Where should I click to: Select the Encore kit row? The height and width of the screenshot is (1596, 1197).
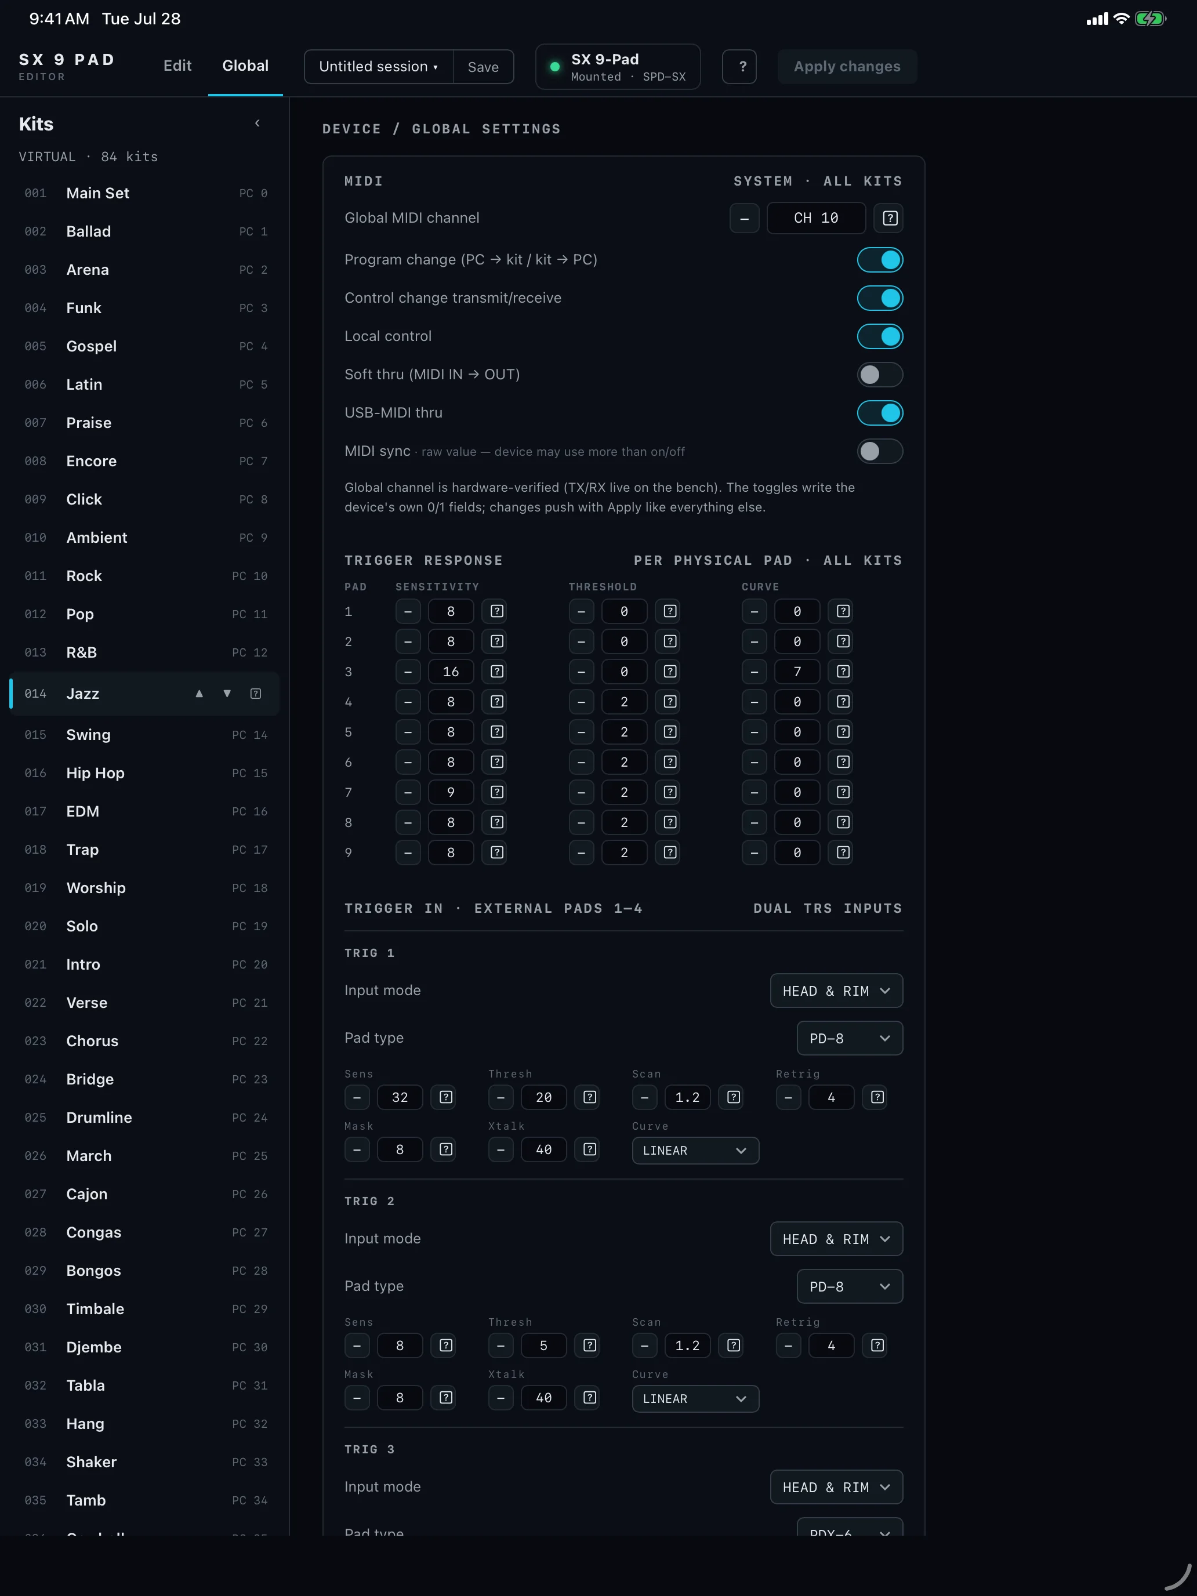coord(144,461)
